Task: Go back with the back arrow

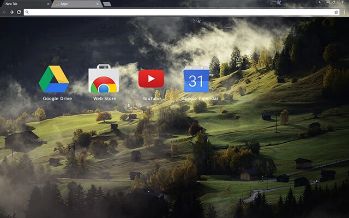Action: 4,12
